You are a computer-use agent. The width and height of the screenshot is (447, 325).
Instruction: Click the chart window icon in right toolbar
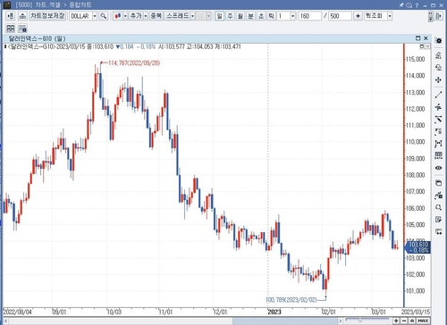point(438,183)
